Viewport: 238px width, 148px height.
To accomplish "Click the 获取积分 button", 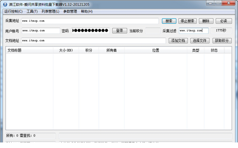I will pyautogui.click(x=222, y=41).
